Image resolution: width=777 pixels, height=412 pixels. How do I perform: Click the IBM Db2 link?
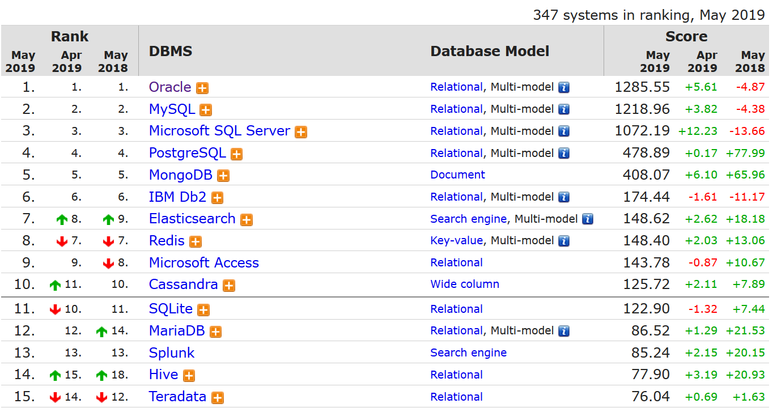(x=178, y=197)
